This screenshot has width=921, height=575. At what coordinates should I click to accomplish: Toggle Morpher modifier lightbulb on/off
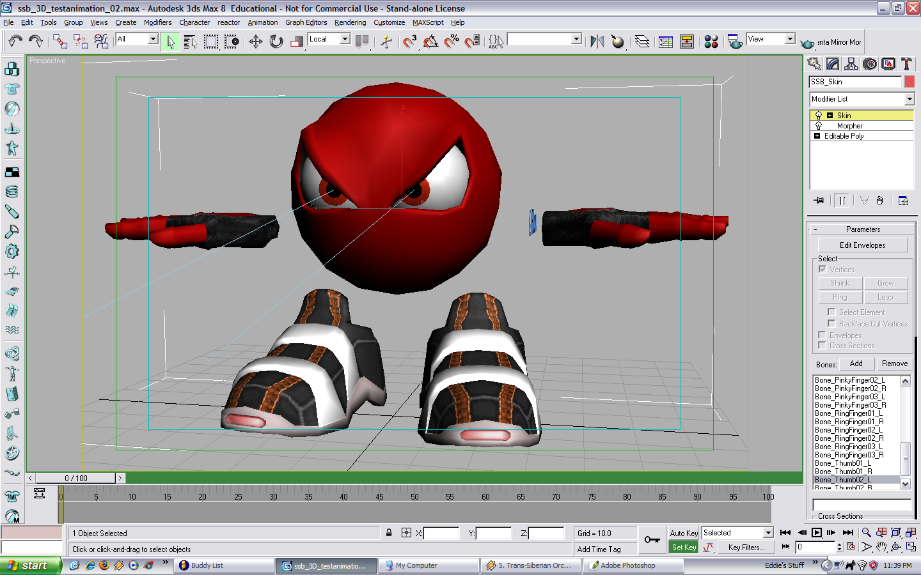pyautogui.click(x=818, y=126)
